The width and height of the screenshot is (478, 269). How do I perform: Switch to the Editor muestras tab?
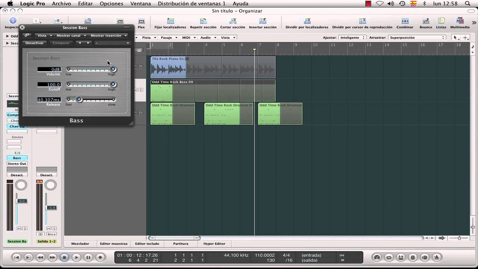coord(114,244)
